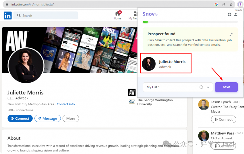Open Jason Lynch profile name
Viewport: 244px width, 154px height.
coord(221,102)
